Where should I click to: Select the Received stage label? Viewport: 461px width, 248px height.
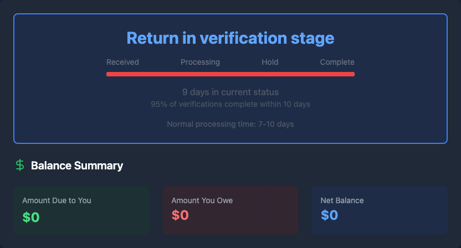[x=122, y=62]
